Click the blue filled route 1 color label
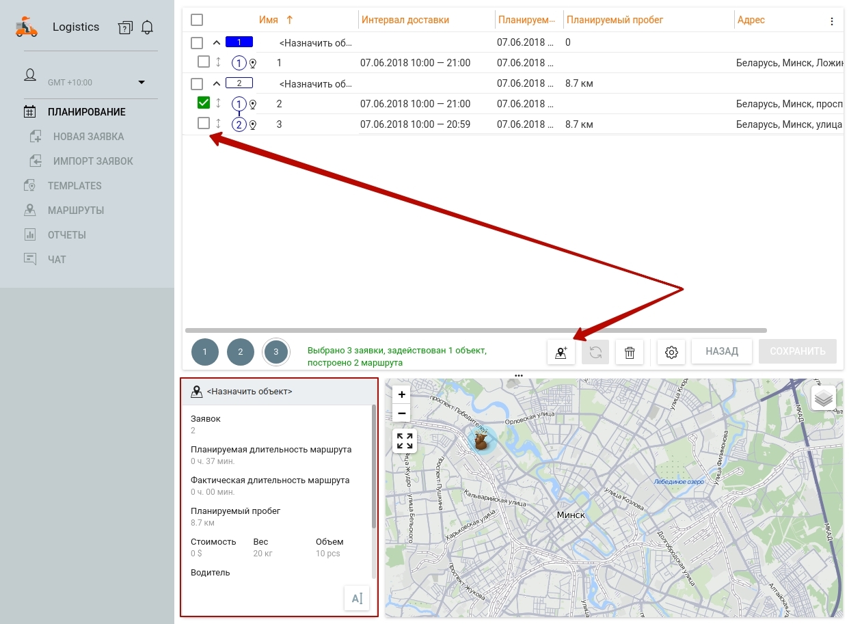849x624 pixels. [x=239, y=42]
